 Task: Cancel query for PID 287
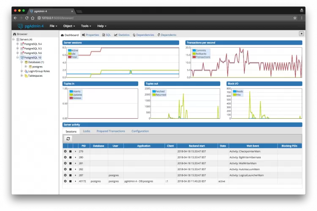[70, 175]
